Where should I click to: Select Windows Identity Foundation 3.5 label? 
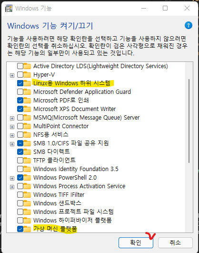coord(76,169)
